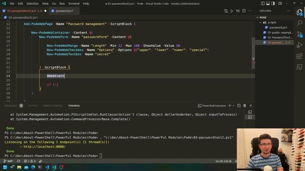This screenshot has height=171, width=305.
Task: Open the Terminal menu
Action: tap(74, 3)
